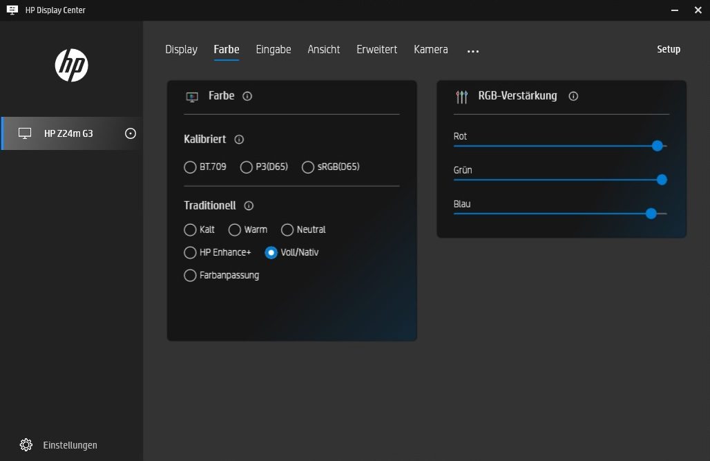The height and width of the screenshot is (461, 710).
Task: Click the info icon next to Farbe
Action: pos(247,96)
